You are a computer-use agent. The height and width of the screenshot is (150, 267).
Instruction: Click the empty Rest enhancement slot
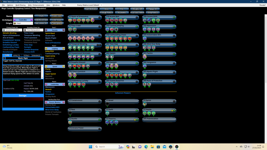pos(70,113)
